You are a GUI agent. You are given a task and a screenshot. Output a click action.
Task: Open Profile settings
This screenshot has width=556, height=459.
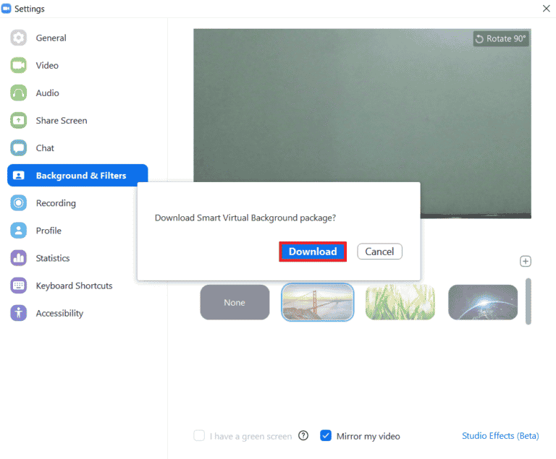point(49,231)
